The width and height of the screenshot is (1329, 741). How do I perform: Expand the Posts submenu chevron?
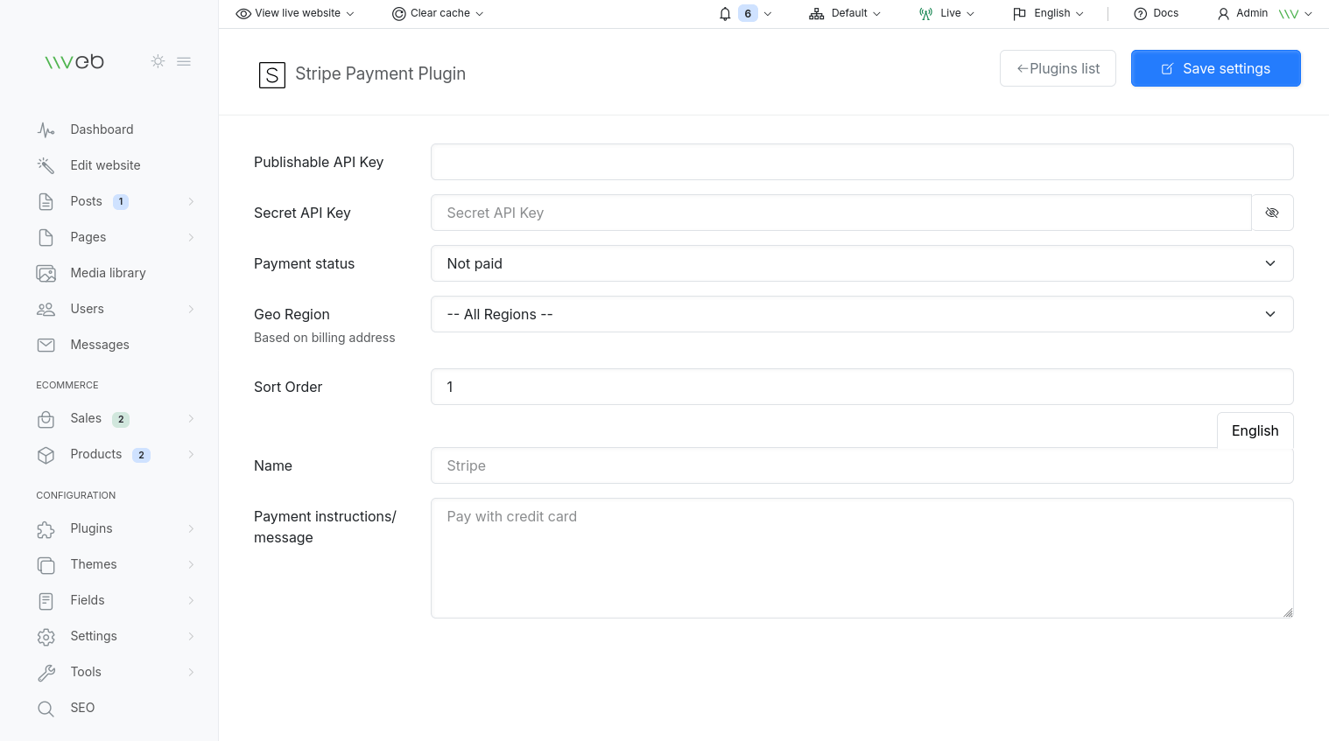point(191,202)
